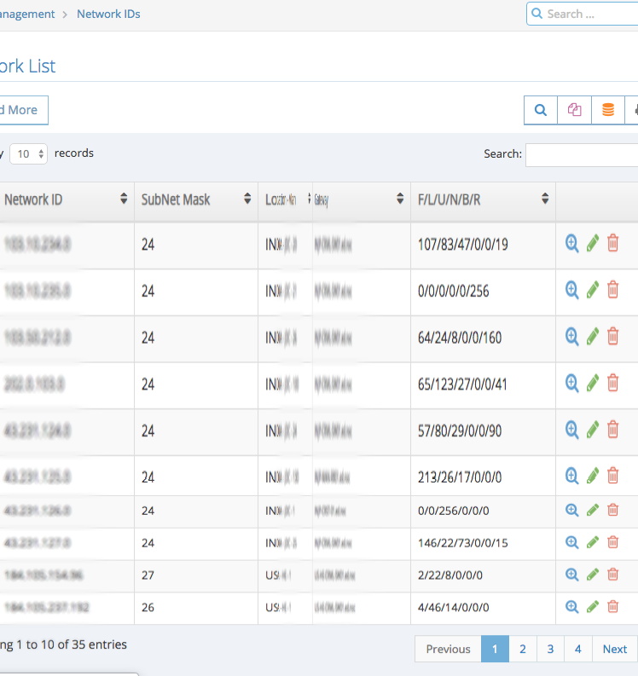This screenshot has height=676, width=638.
Task: Edit the row with 64/24/8/0/0/160
Action: (x=593, y=337)
